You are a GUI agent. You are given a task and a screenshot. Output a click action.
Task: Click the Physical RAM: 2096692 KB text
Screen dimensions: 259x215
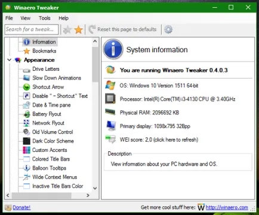[x=149, y=113]
